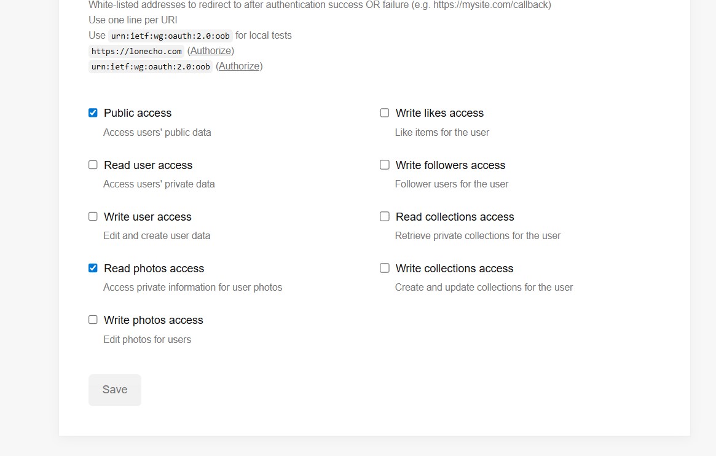Enable Read collections access checkbox

(x=385, y=216)
